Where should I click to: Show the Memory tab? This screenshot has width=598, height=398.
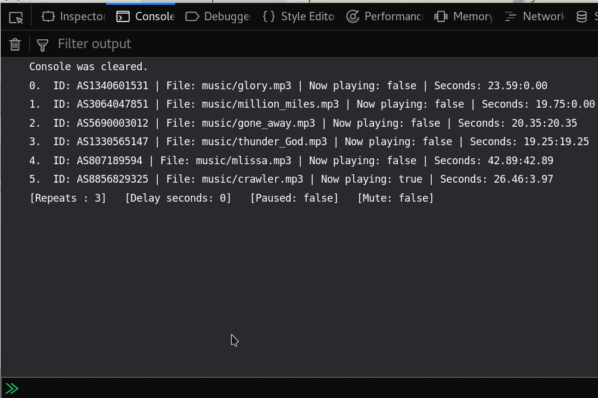(x=464, y=17)
